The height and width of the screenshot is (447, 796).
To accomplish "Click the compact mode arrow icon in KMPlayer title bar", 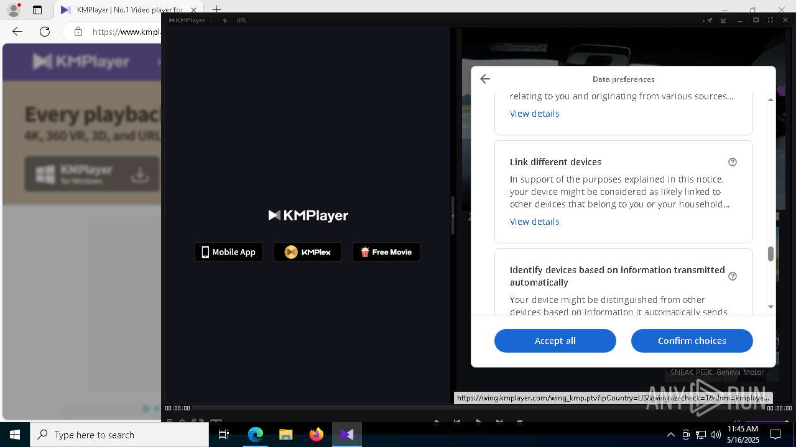I will (724, 20).
